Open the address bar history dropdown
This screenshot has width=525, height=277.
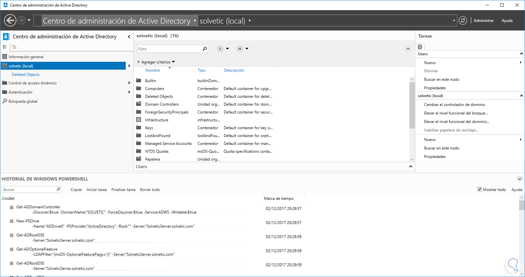(454, 21)
